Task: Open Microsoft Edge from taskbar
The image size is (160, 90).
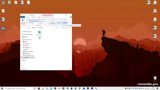Action: pos(75,88)
